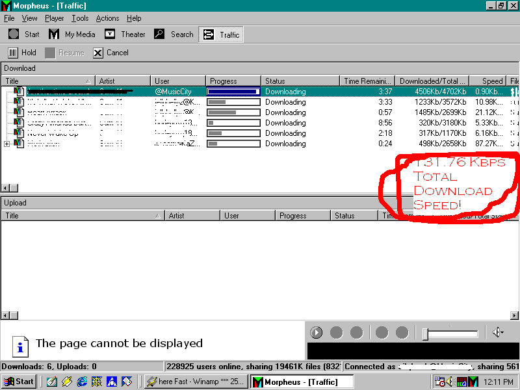
Task: Click the Upload pane scroll-left arrow
Action: pos(5,315)
